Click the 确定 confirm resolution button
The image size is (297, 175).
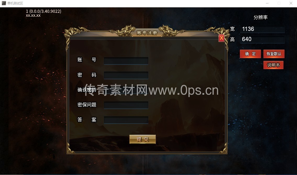pyautogui.click(x=250, y=54)
